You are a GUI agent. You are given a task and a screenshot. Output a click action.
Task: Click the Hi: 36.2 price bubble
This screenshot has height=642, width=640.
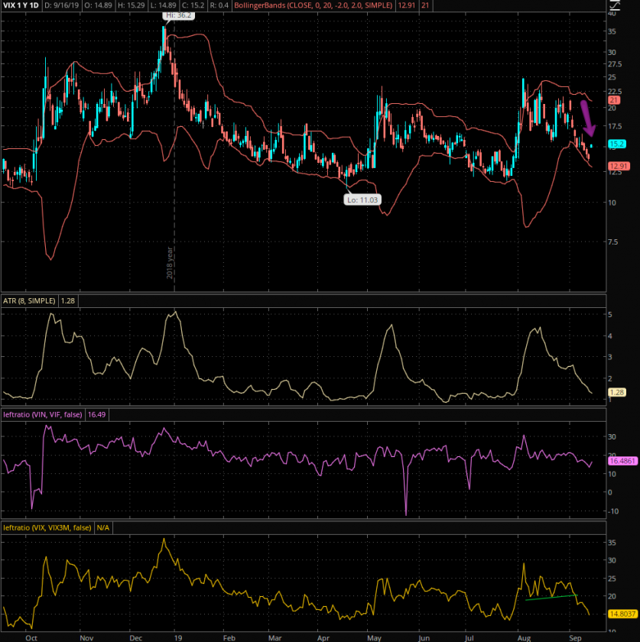pyautogui.click(x=174, y=15)
